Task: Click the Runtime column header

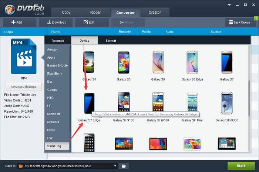Action: click(x=125, y=32)
